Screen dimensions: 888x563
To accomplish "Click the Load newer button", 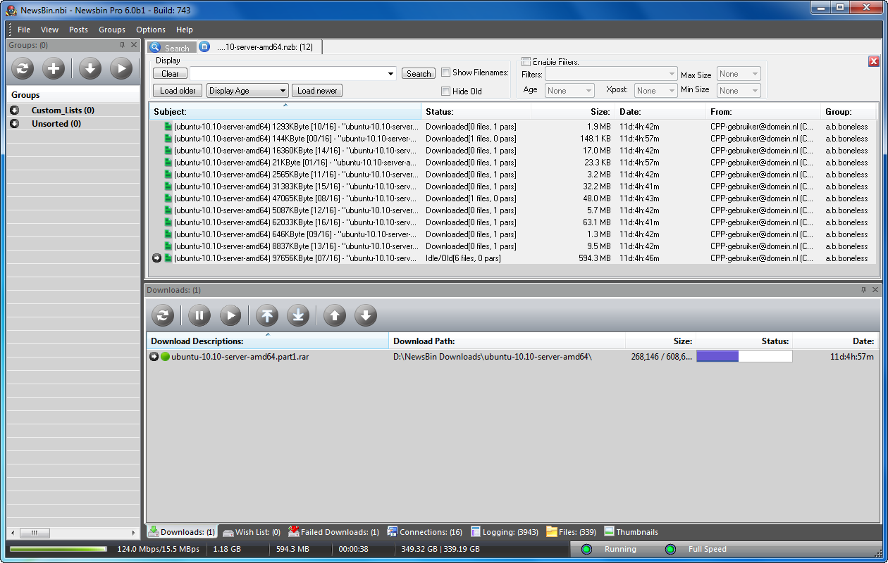I will [x=317, y=91].
